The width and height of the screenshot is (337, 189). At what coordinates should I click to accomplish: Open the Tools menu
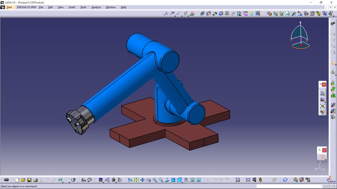(83, 7)
